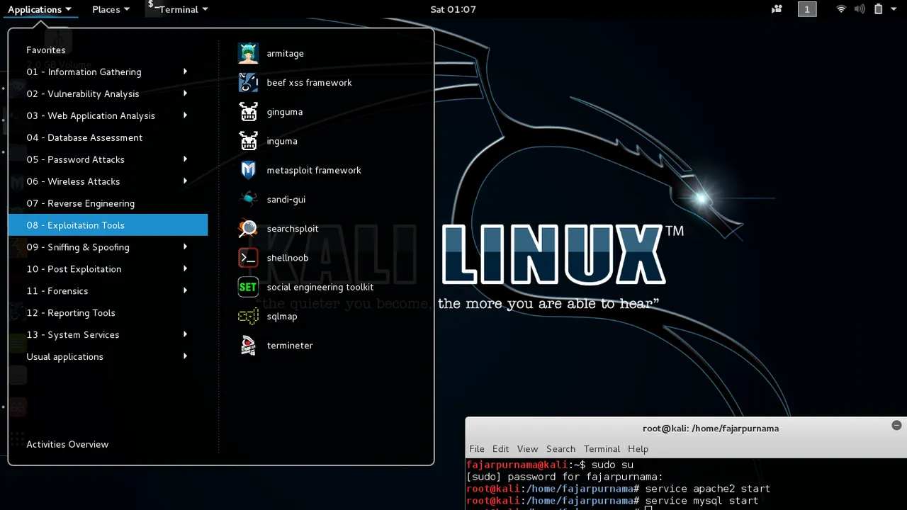The width and height of the screenshot is (907, 510).
Task: Select 07 - Reverse Engineering category
Action: tap(108, 203)
